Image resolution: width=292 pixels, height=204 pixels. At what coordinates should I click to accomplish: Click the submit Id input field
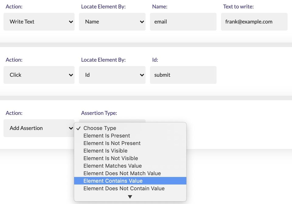point(183,75)
